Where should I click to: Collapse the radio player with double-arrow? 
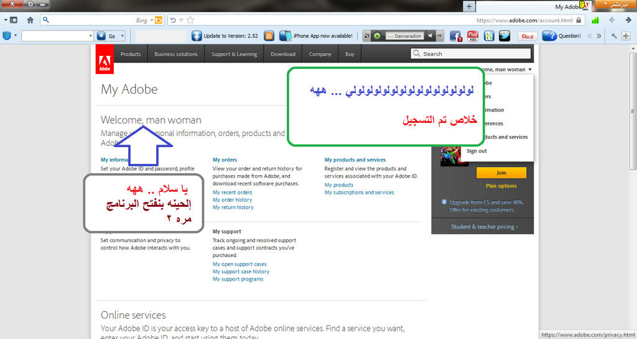pos(439,35)
